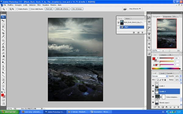Select the Dodge tool
This screenshot has width=183, height=114.
pyautogui.click(x=3, y=62)
